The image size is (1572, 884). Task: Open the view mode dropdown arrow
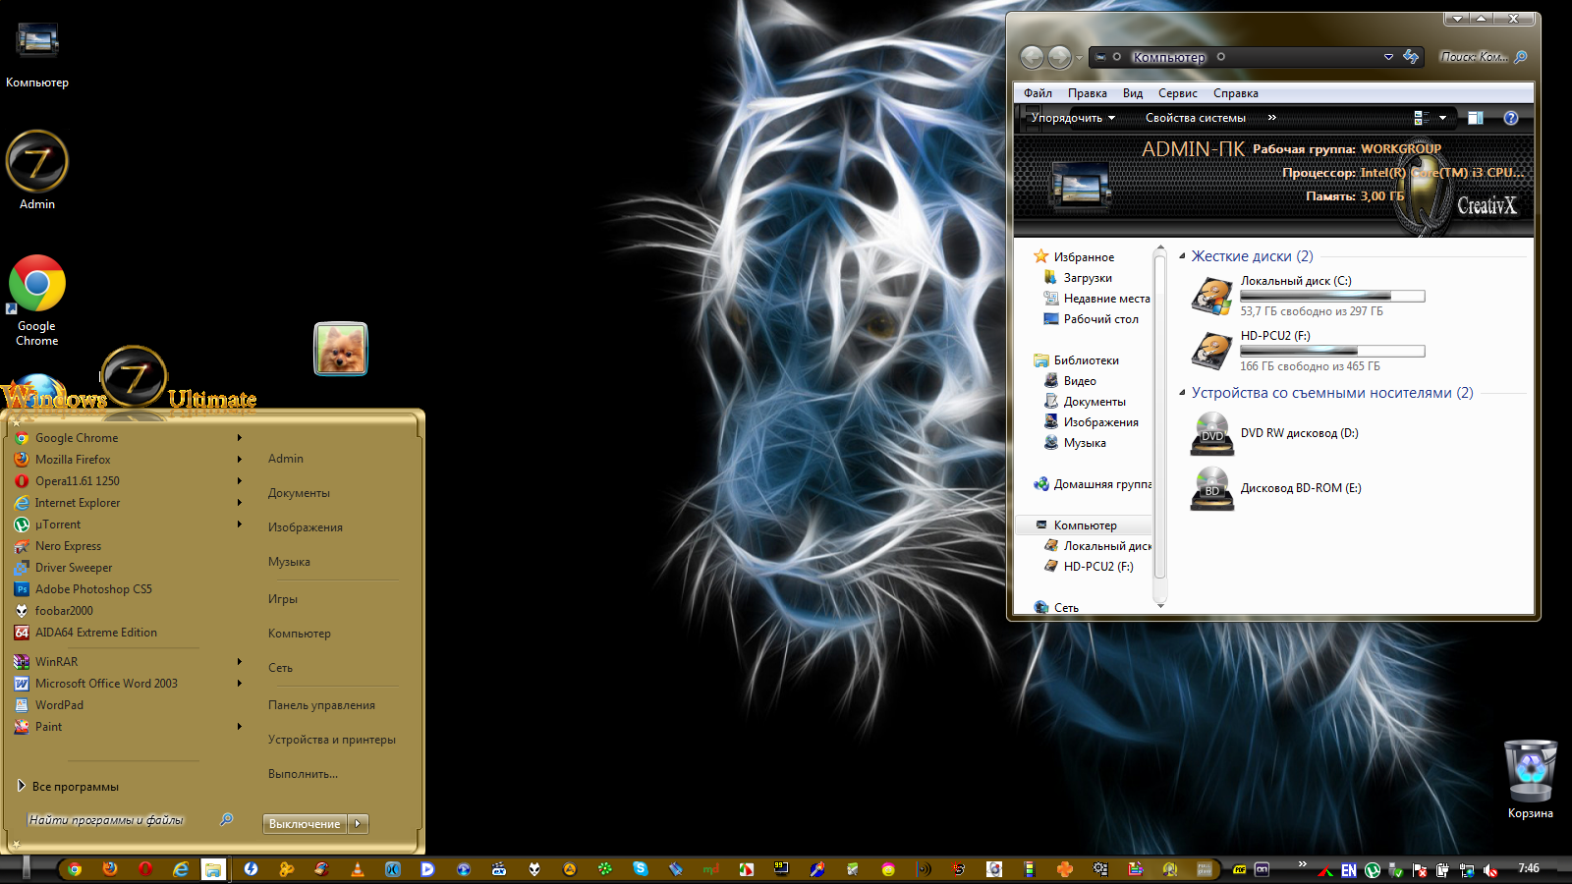(x=1442, y=118)
